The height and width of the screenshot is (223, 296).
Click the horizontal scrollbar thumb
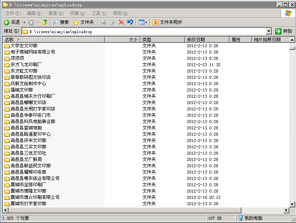coord(125,210)
